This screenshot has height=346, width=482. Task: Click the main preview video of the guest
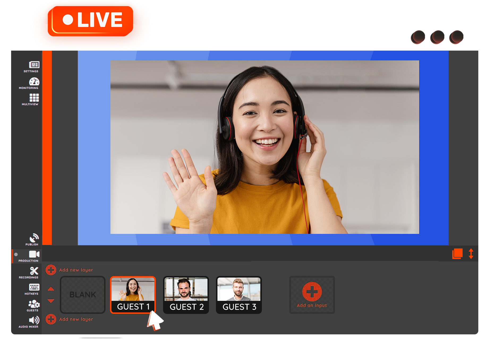click(265, 147)
